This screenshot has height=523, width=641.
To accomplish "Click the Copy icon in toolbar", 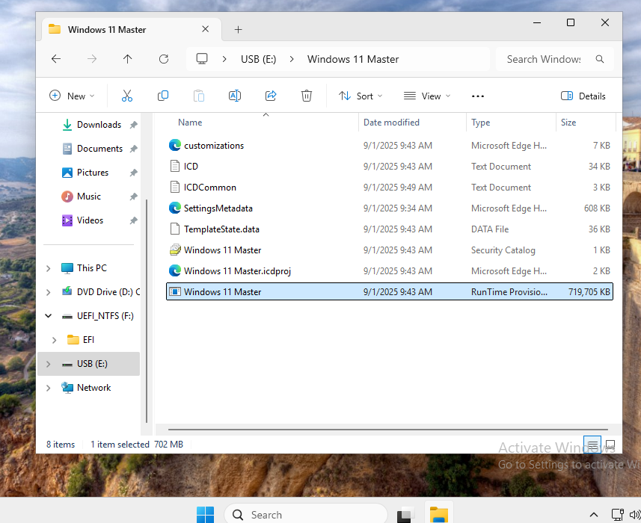I will tap(162, 96).
